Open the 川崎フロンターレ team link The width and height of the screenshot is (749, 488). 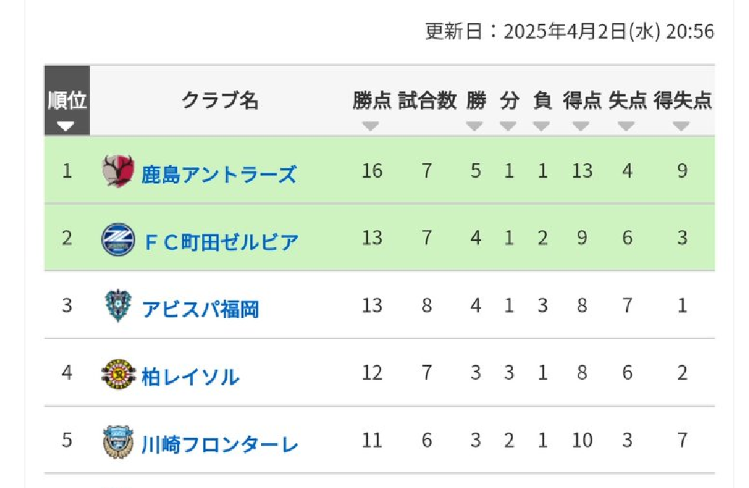tap(220, 444)
